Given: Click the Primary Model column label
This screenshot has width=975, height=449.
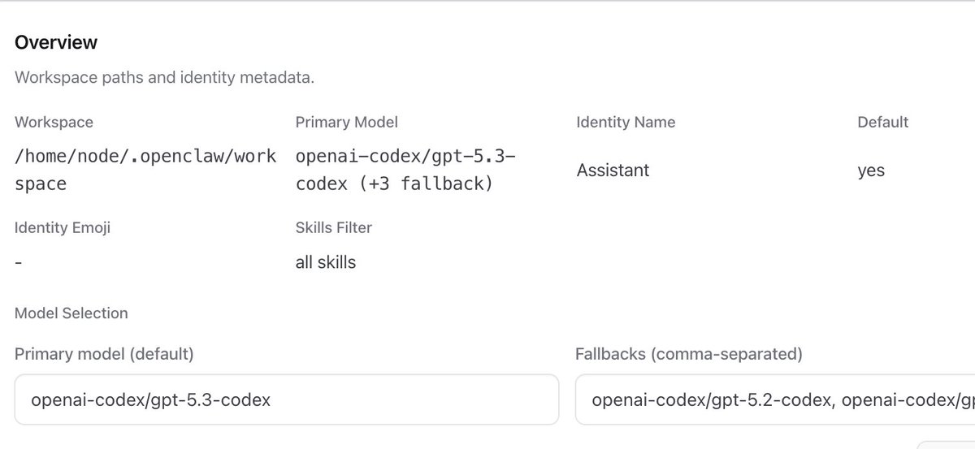Looking at the screenshot, I should 347,122.
